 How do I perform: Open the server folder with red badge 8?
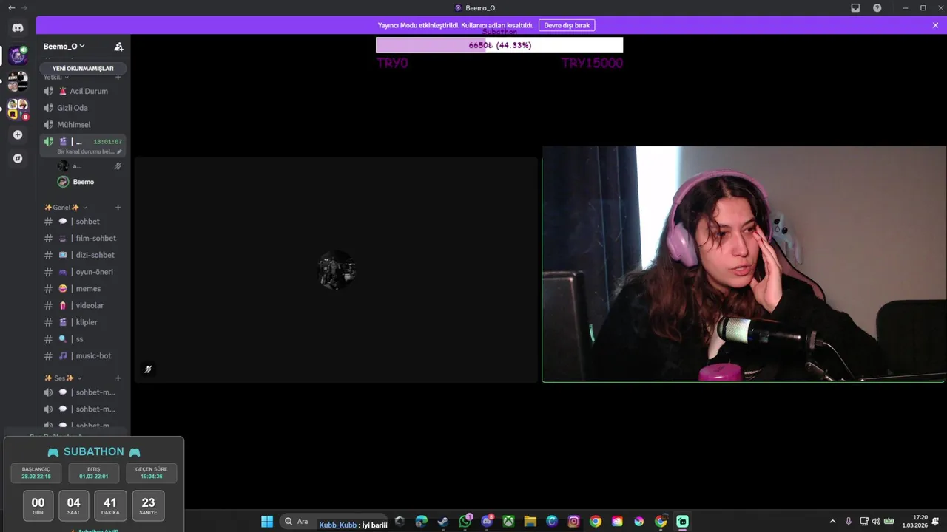click(18, 109)
